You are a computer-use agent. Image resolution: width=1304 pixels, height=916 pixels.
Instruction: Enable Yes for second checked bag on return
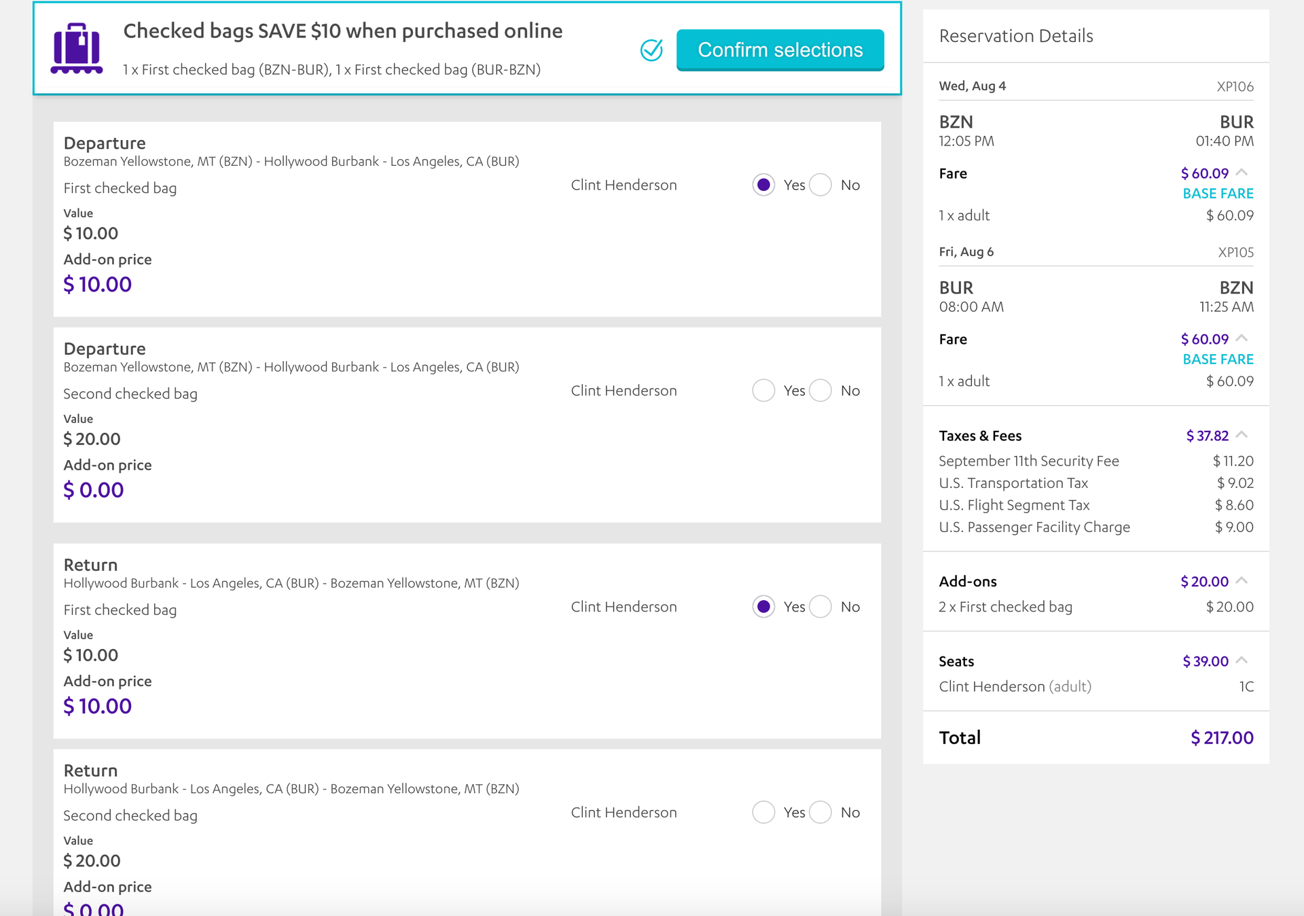click(763, 812)
